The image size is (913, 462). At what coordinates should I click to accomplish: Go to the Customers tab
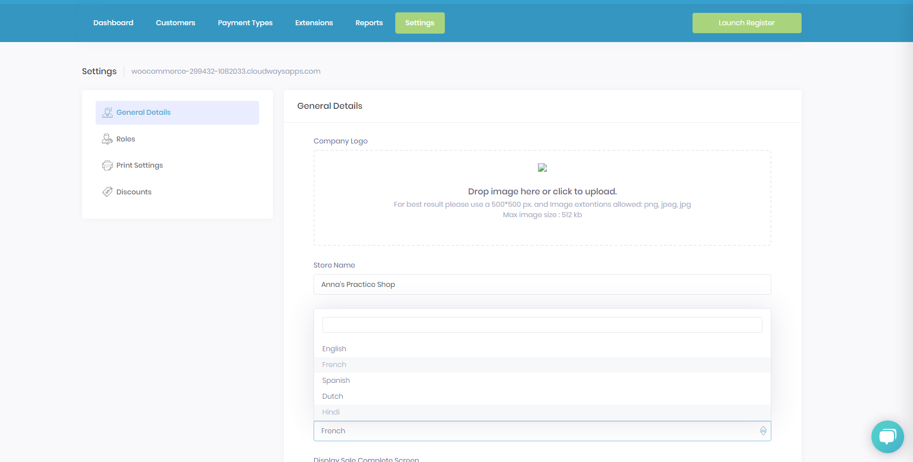(175, 23)
